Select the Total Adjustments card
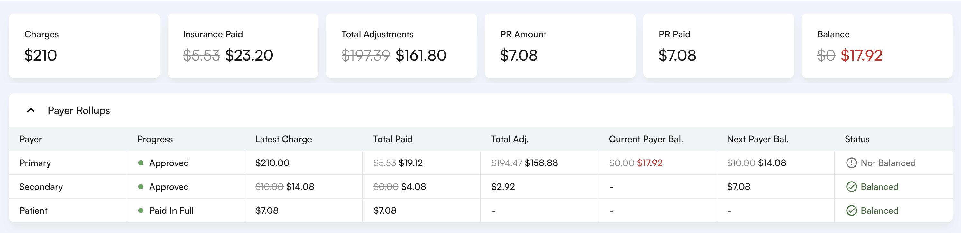Screen dimensions: 961x233 click(x=401, y=46)
